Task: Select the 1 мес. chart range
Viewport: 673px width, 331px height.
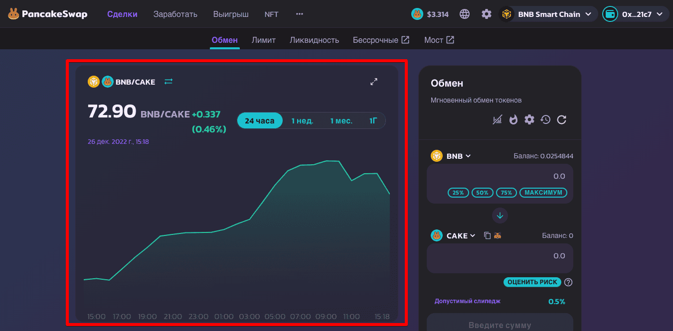Action: (341, 120)
